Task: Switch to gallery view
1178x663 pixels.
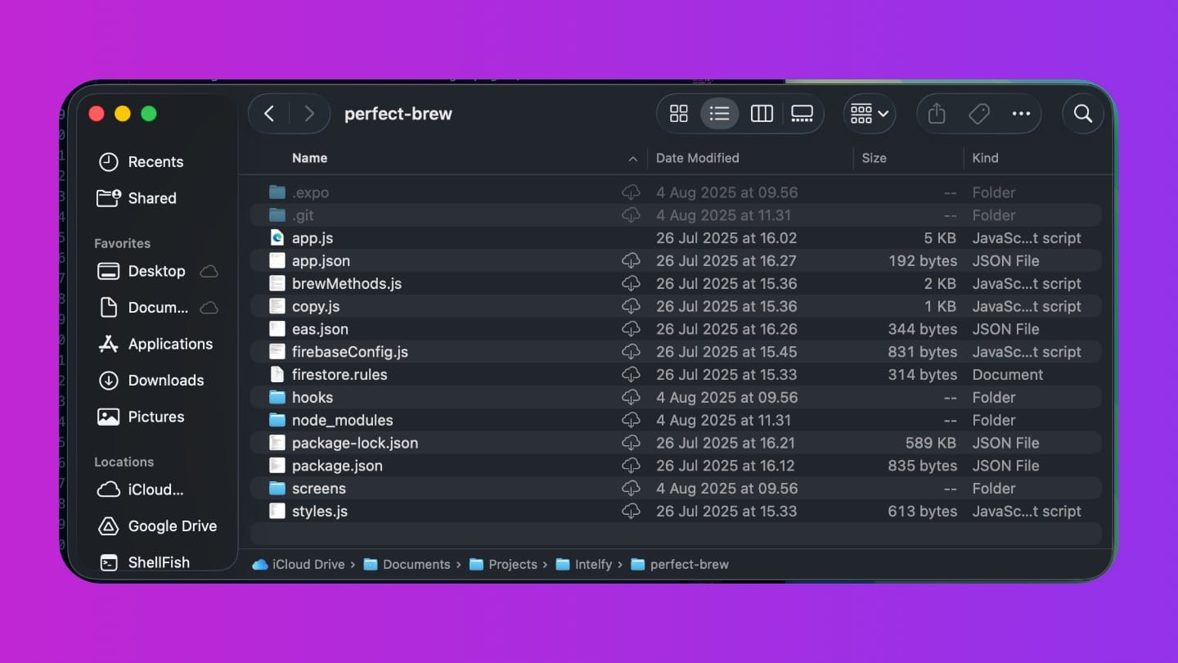Action: tap(802, 114)
